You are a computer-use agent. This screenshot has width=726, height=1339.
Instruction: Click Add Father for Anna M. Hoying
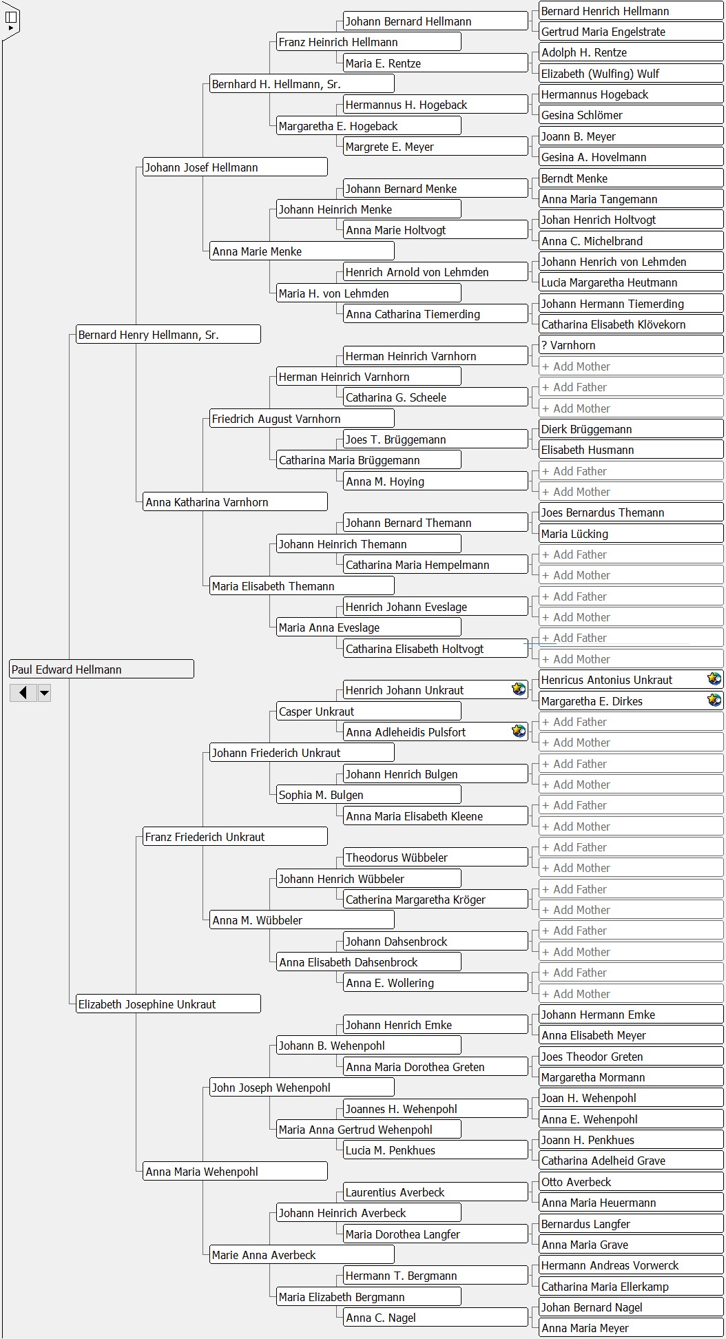631,470
